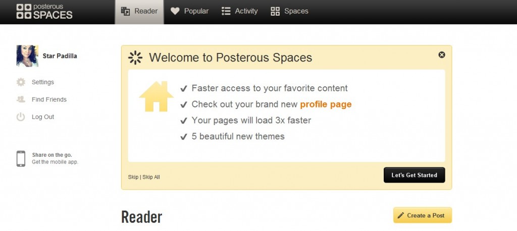Screen dimensions: 517x231
Task: Click the mobile phone icon
Action: pos(21,158)
